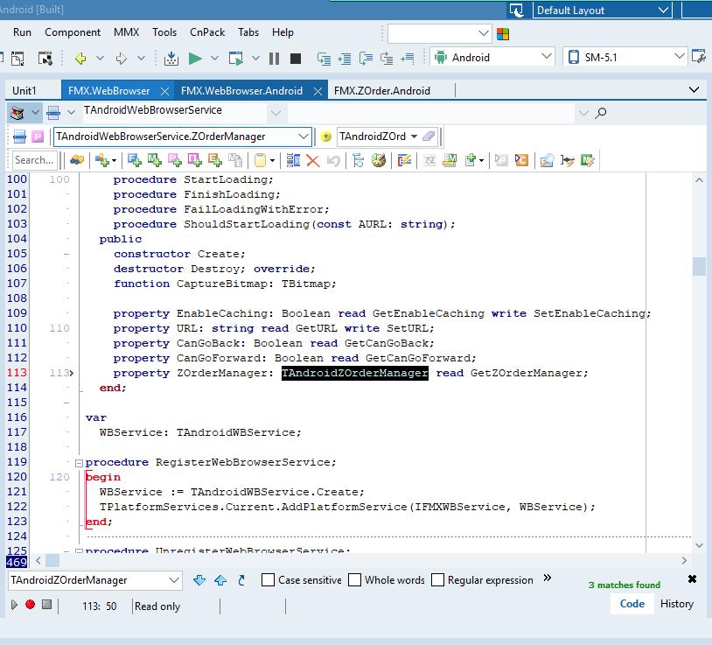Click the vertical scrollbar thumb in editor
This screenshot has width=712, height=645.
tap(699, 266)
